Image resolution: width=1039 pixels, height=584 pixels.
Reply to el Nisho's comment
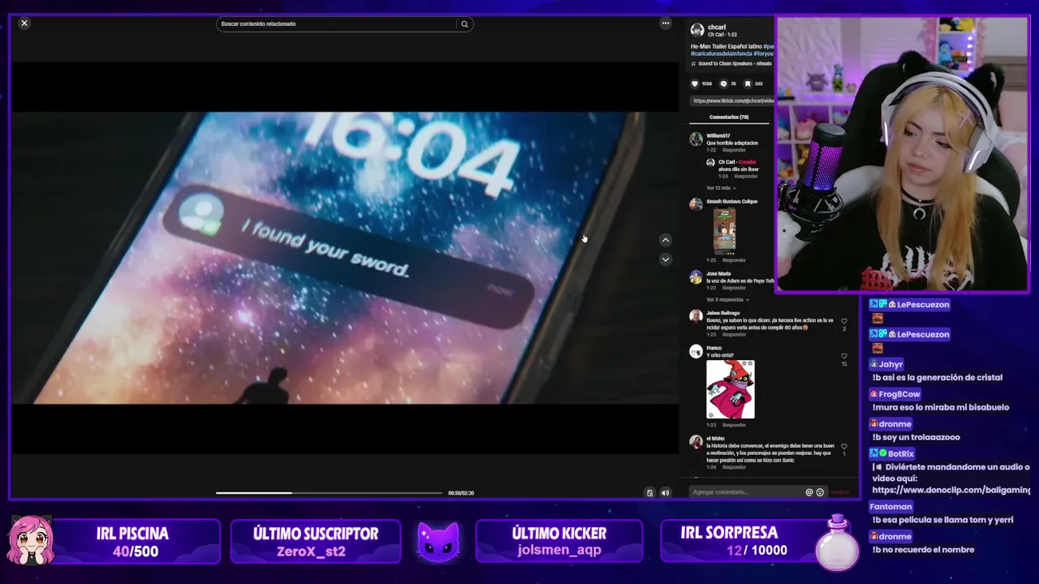point(734,467)
